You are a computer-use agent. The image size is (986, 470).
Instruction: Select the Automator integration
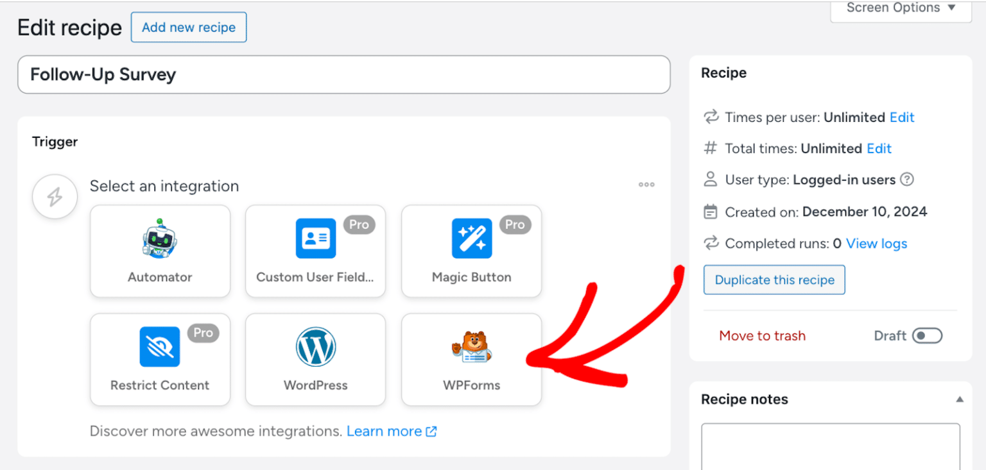pos(160,251)
